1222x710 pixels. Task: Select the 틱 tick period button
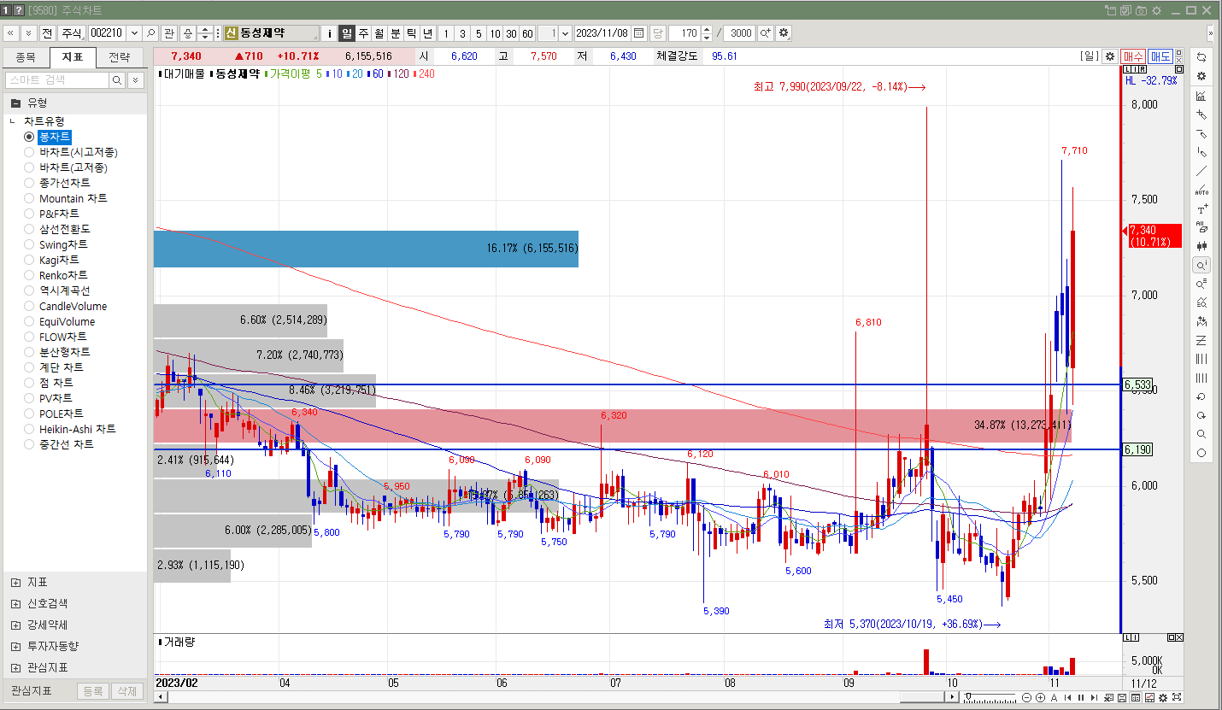[x=411, y=33]
